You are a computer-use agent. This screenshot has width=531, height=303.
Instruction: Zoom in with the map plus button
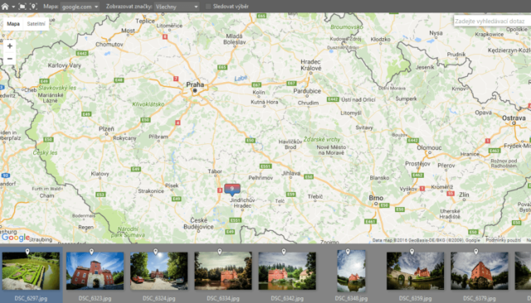[10, 46]
